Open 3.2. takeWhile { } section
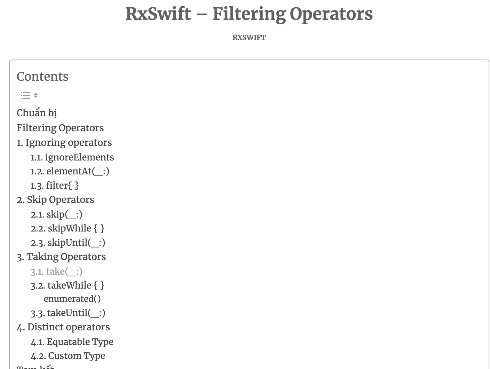Image resolution: width=490 pixels, height=369 pixels. (x=67, y=285)
